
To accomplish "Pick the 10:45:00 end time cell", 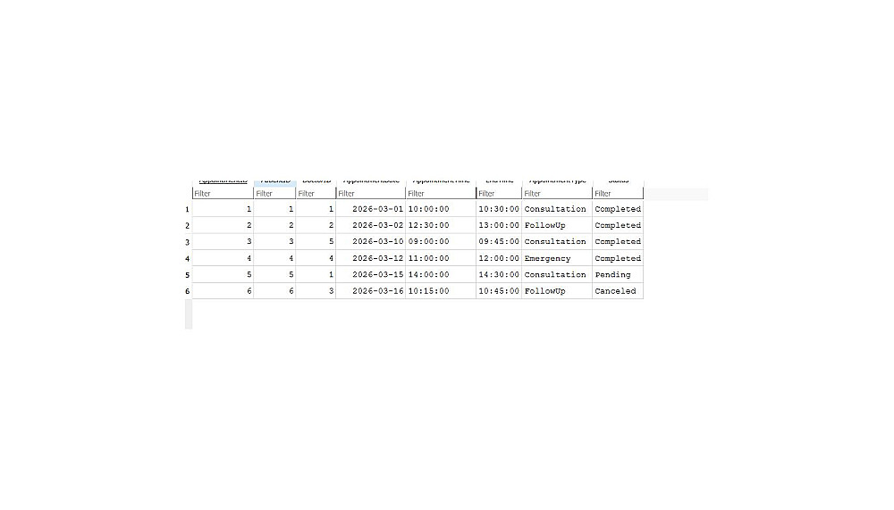I will (499, 291).
